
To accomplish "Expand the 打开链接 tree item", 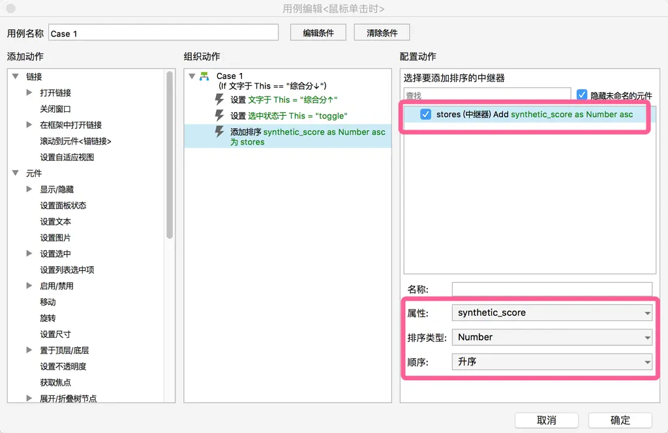I will click(x=29, y=92).
